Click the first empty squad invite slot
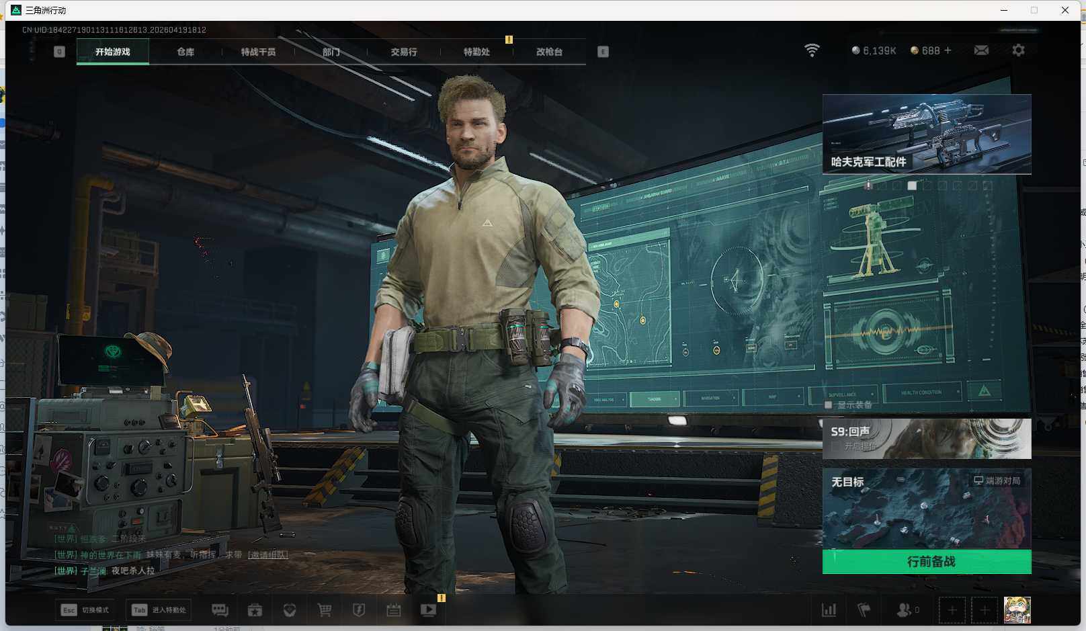The height and width of the screenshot is (631, 1086). [x=952, y=610]
